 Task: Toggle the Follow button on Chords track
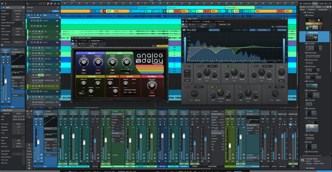tap(55, 11)
